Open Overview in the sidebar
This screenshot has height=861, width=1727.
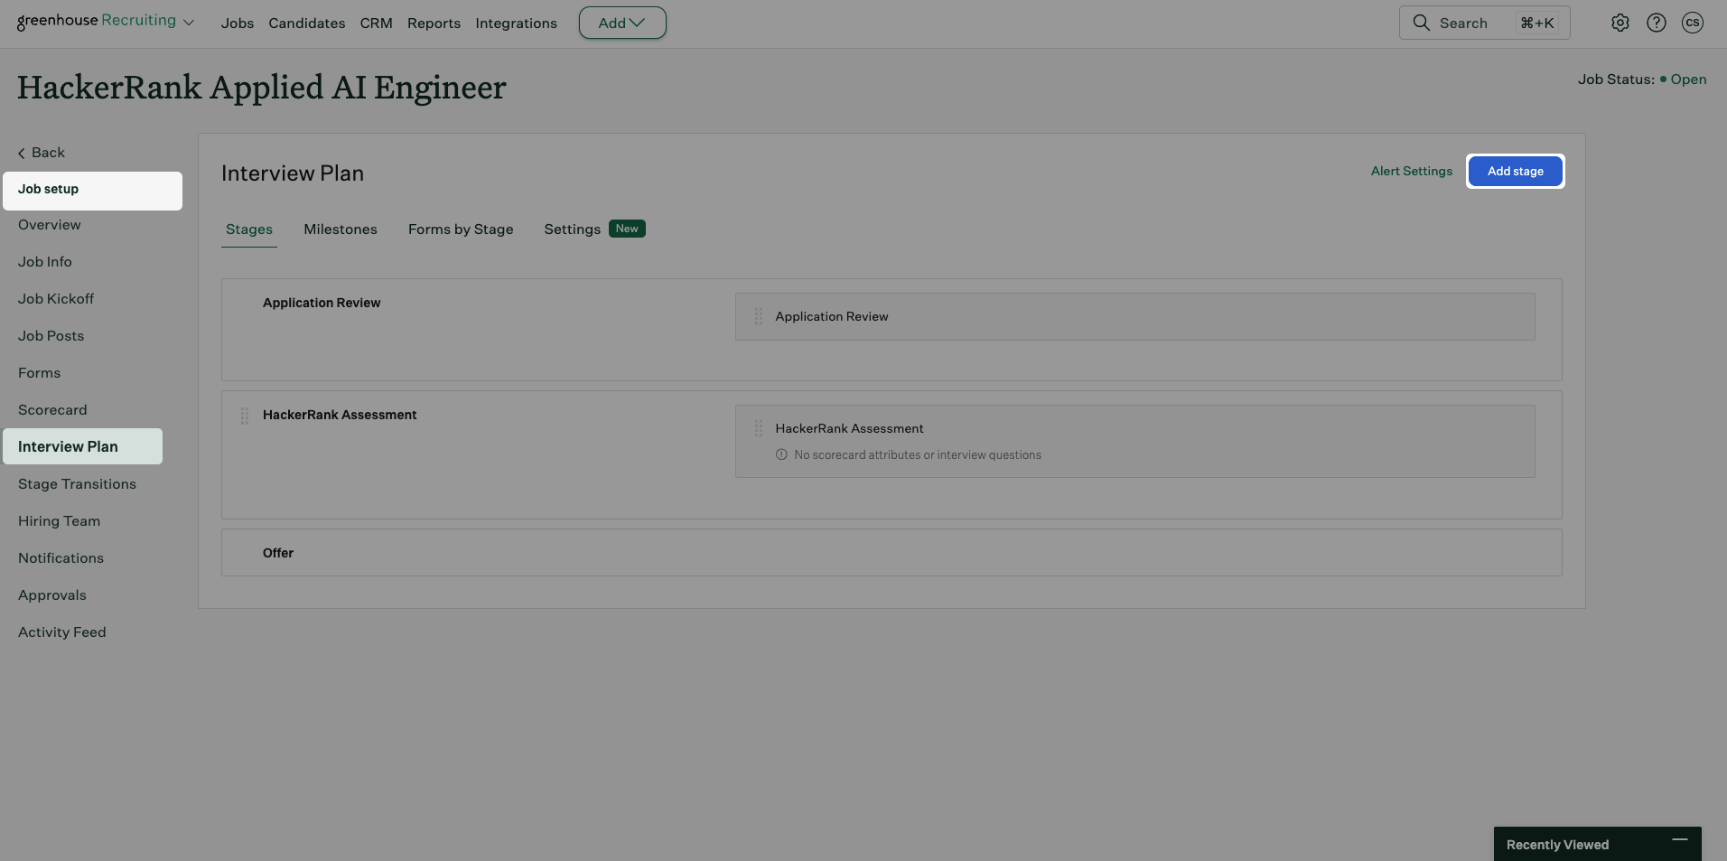coord(50,225)
